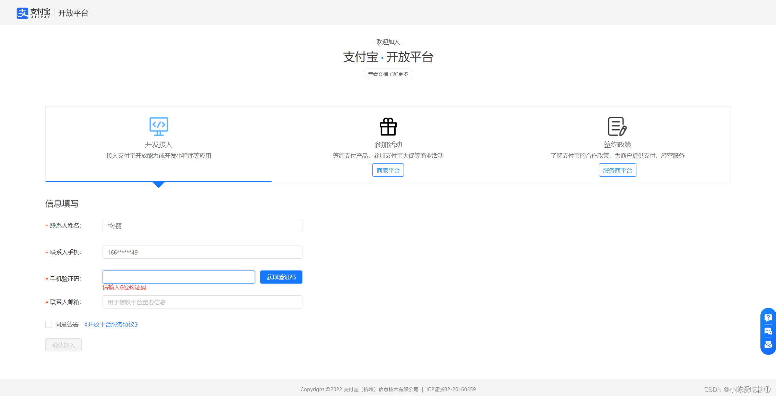Click the 开发接入 code monitor icon
Image resolution: width=776 pixels, height=396 pixels.
(x=159, y=126)
